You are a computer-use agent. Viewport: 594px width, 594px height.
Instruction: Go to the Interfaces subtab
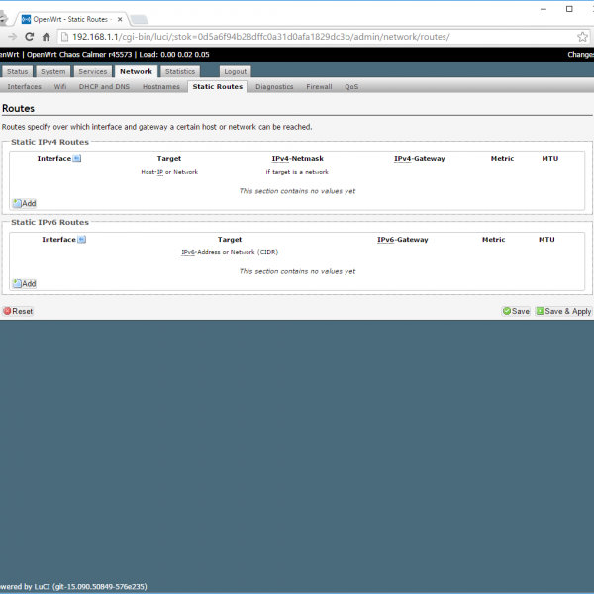(25, 87)
